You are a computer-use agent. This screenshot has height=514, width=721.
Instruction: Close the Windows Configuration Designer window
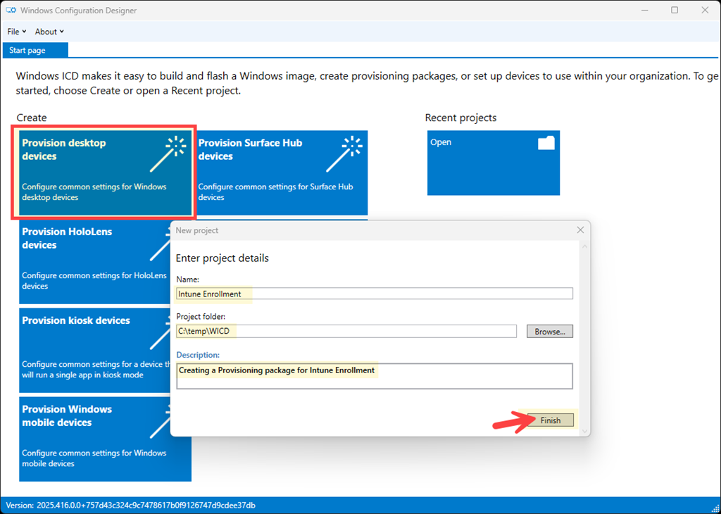pyautogui.click(x=705, y=10)
